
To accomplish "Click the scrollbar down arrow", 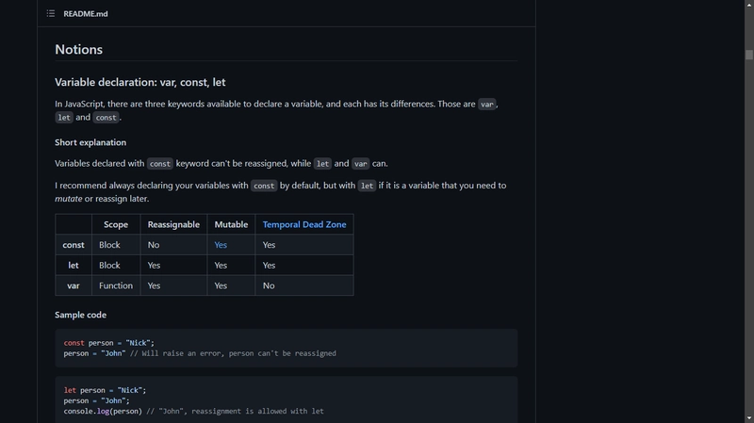I will click(748, 418).
